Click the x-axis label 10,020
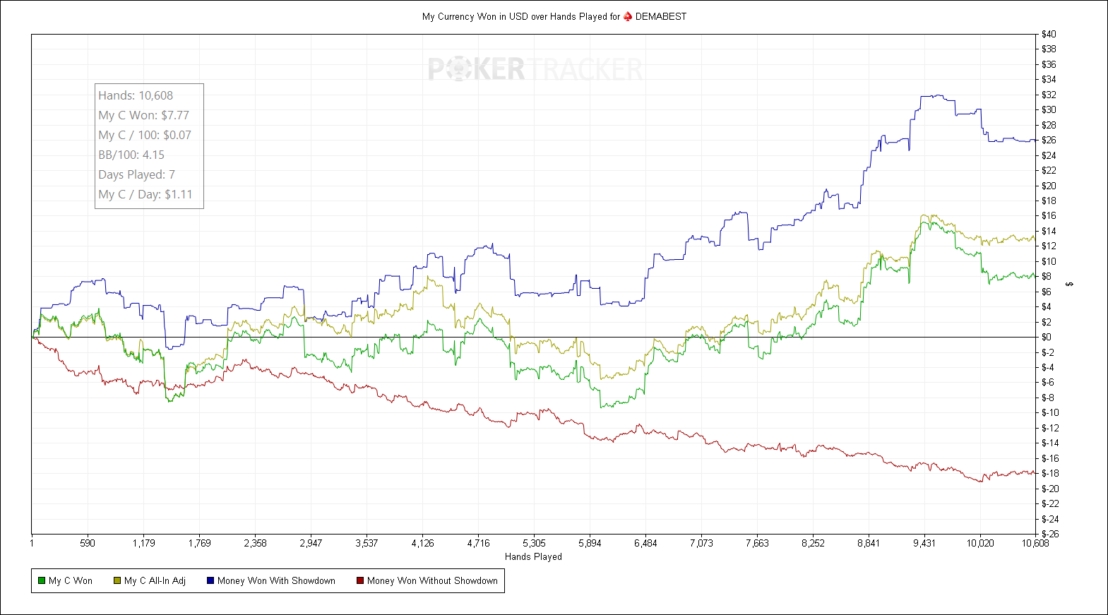 (x=980, y=543)
